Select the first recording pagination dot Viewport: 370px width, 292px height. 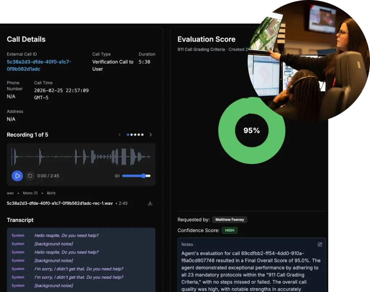coord(128,135)
